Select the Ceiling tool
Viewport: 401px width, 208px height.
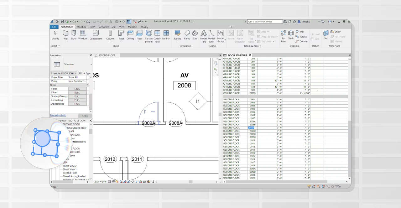[130, 34]
